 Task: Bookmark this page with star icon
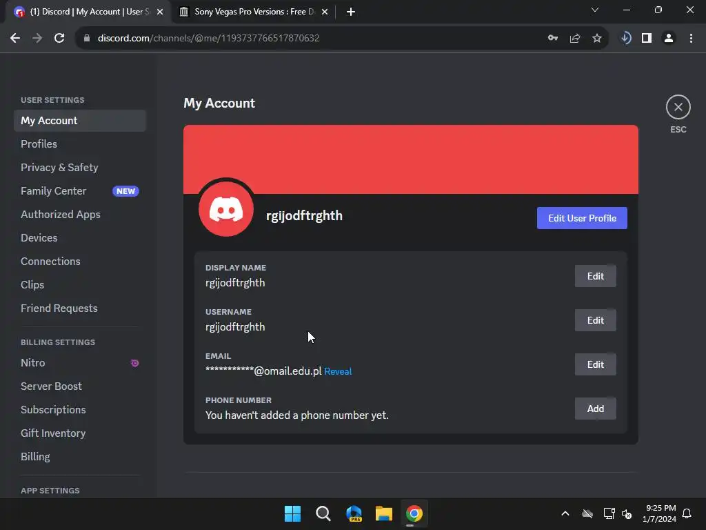pyautogui.click(x=596, y=39)
